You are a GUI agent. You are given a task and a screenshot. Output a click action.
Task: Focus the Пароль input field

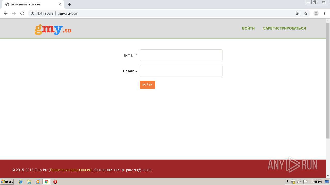[181, 71]
